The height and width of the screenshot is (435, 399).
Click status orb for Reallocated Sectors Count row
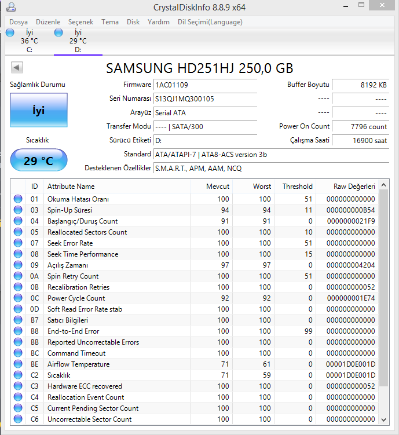point(18,232)
